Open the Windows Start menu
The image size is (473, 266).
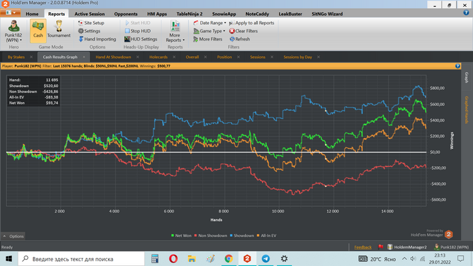[x=9, y=259]
